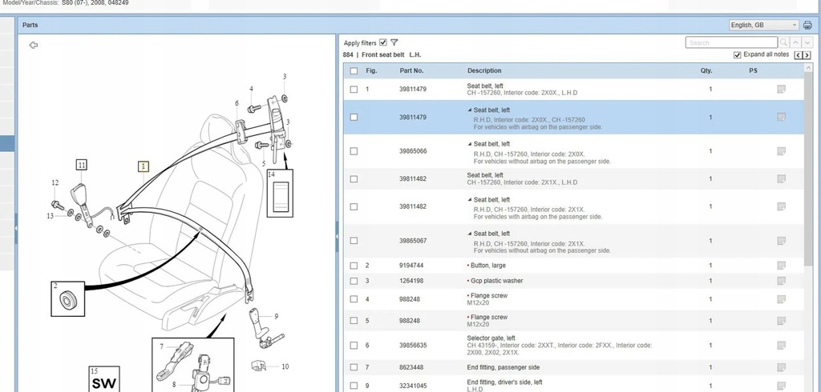This screenshot has height=392, width=821.
Task: Open the English, GB language dropdown
Action: (764, 25)
